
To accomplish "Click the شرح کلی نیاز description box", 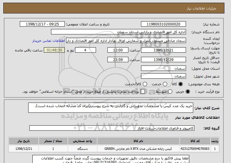I will (111, 108).
